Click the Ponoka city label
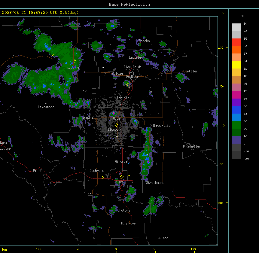Viewport: 259px width, 253px height. [x=144, y=41]
